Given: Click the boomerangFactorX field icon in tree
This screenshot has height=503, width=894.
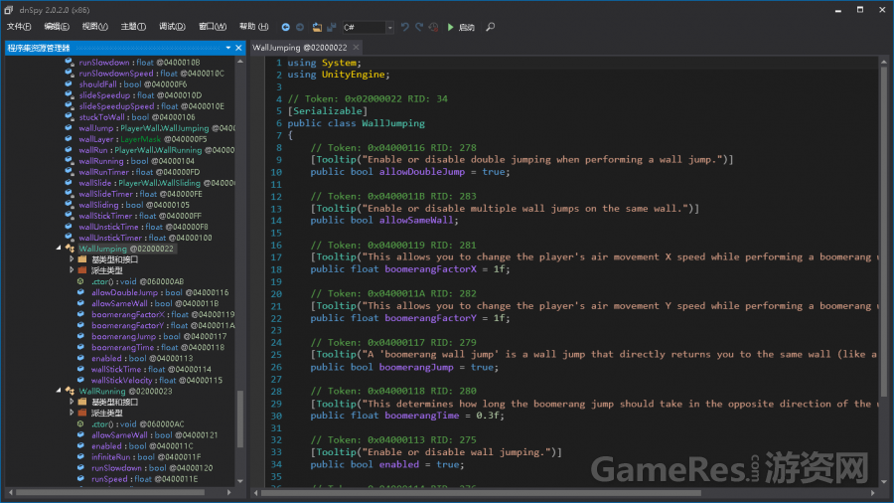Looking at the screenshot, I should coord(81,314).
